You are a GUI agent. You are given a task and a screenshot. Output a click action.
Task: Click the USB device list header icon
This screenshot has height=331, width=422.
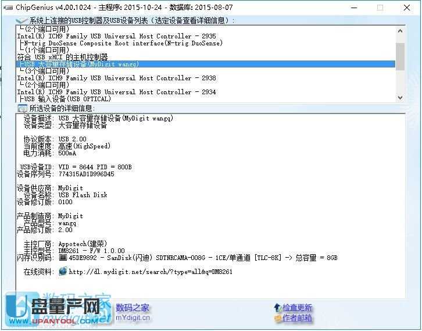point(22,21)
